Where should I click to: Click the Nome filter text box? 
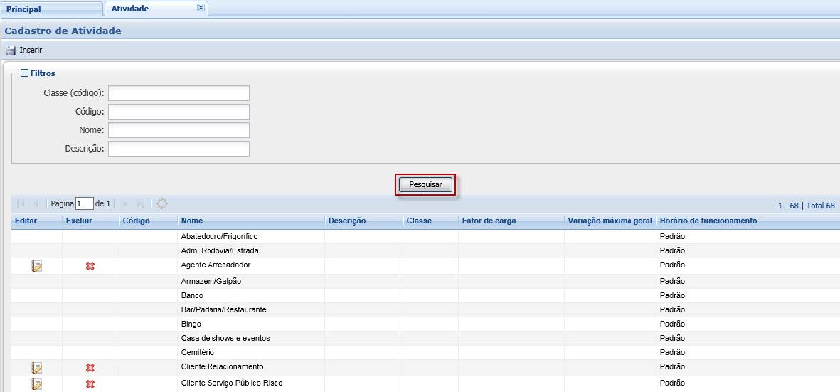(179, 130)
